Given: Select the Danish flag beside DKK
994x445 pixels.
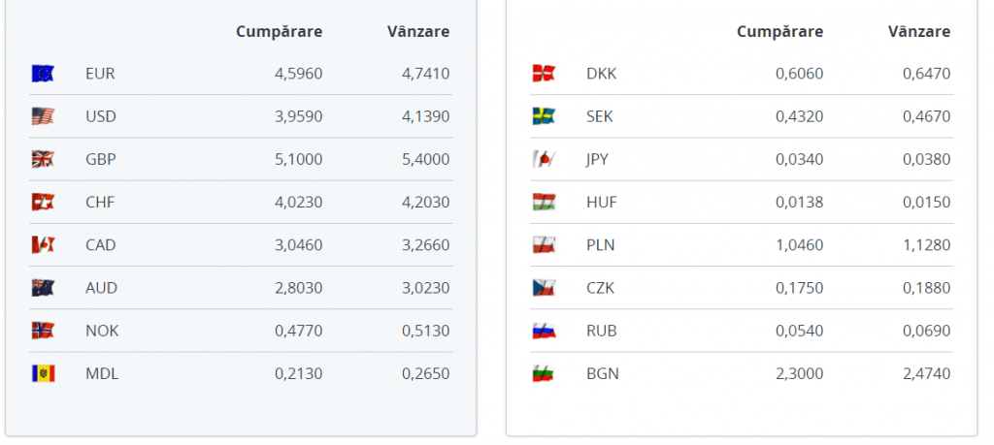Looking at the screenshot, I should point(544,74).
